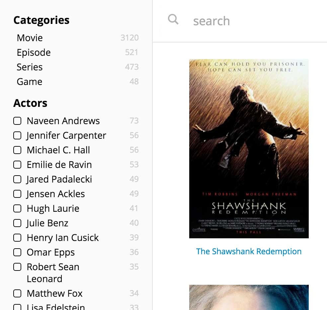
Task: Click the Series count 473
Action: (x=132, y=67)
